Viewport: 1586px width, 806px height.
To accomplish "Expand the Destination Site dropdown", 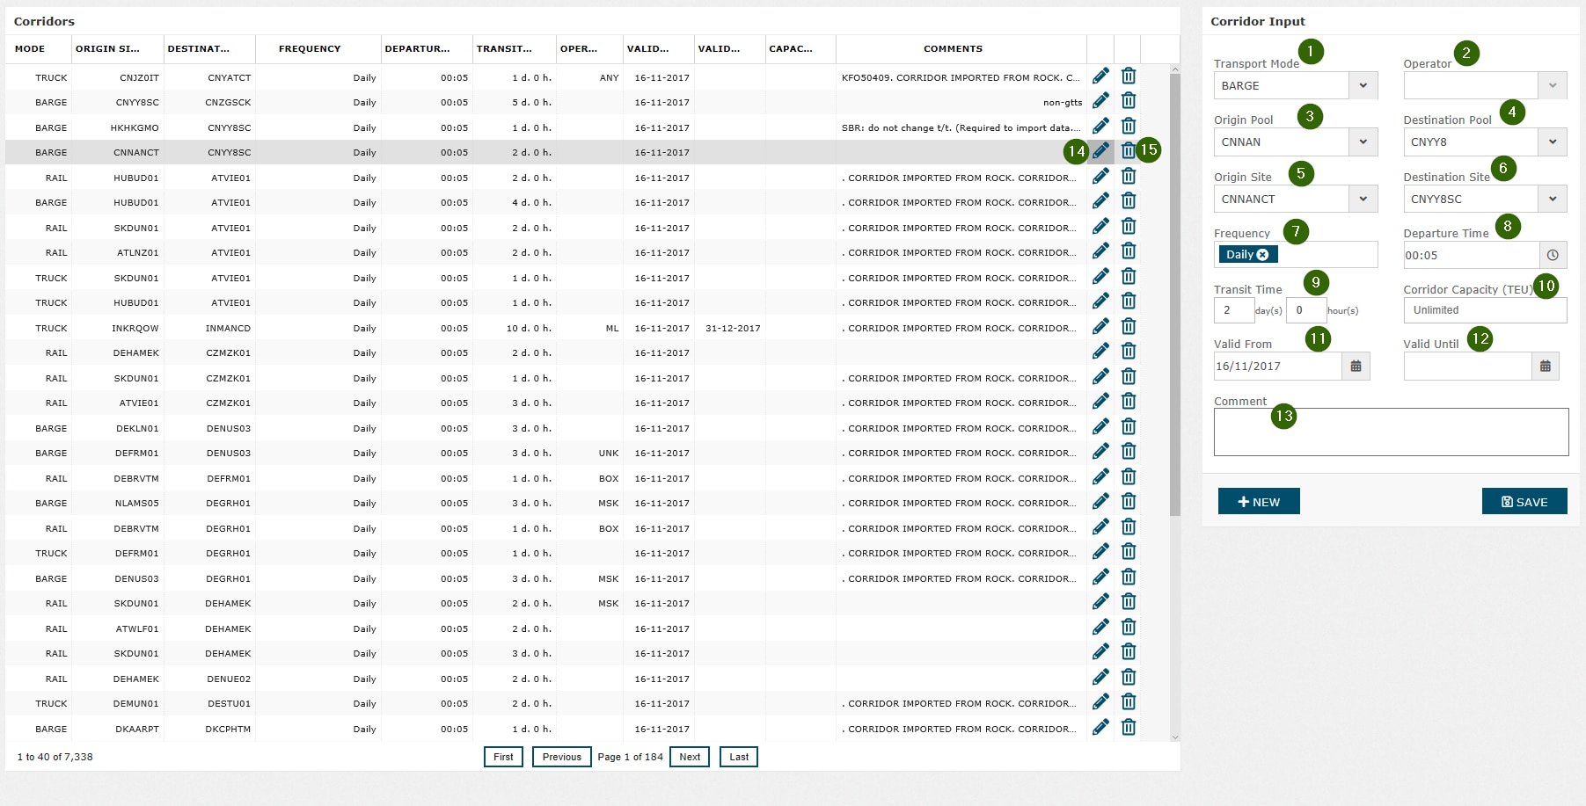I will coord(1552,199).
